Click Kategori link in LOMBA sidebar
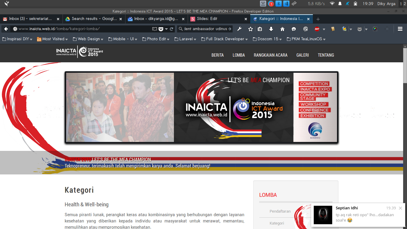 pyautogui.click(x=277, y=223)
